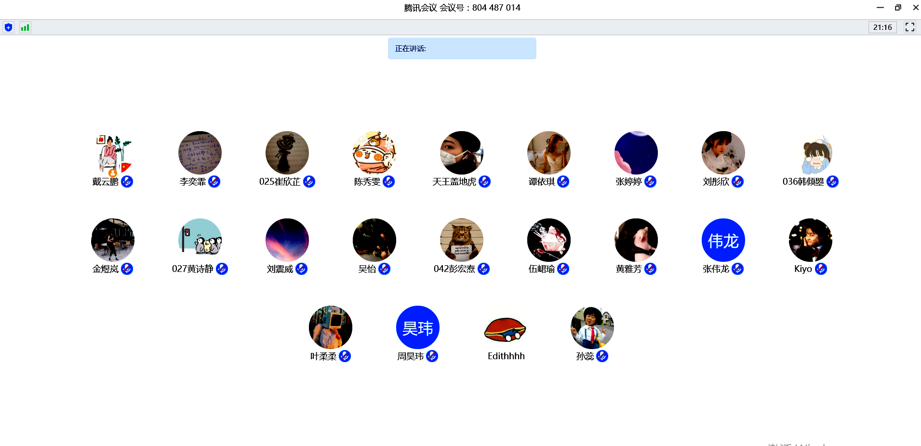Click muted mic icon beside 孙蕊

602,356
